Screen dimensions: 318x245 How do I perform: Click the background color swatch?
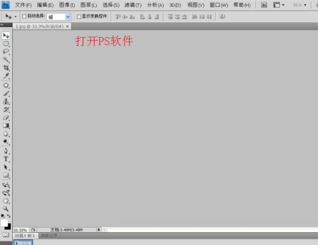pos(8,227)
